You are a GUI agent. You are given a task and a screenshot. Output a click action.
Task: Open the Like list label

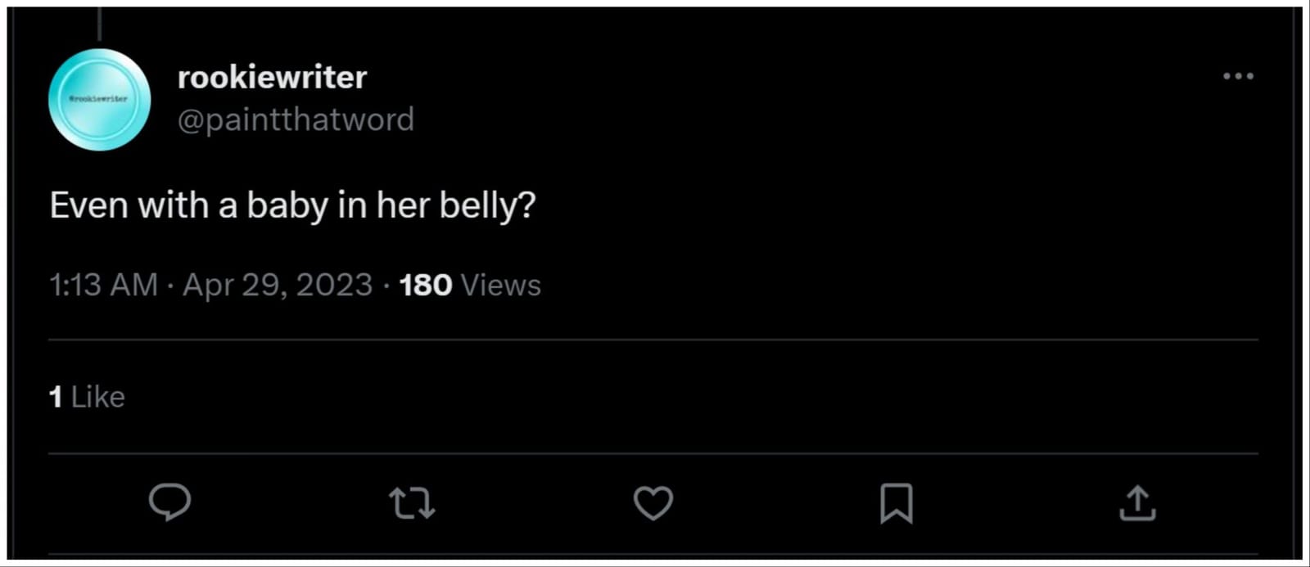[x=98, y=397]
